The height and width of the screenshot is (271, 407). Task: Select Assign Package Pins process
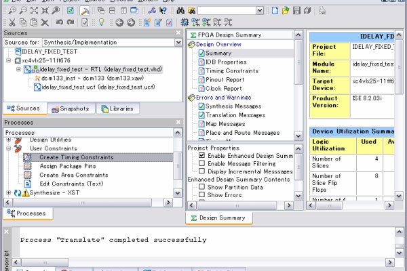click(x=66, y=166)
